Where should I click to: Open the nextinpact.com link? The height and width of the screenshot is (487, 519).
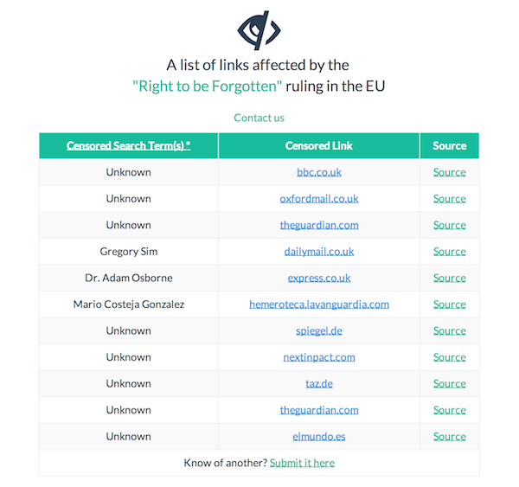click(x=319, y=357)
